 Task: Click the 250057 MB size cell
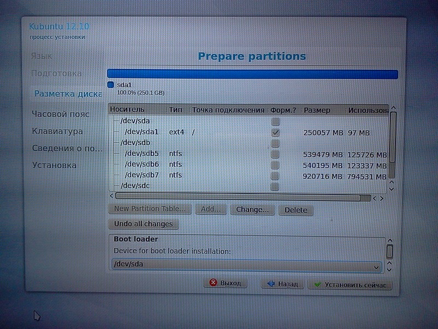click(x=323, y=133)
